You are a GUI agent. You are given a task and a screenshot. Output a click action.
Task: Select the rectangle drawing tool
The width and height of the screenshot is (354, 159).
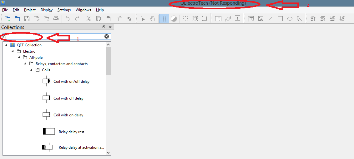pos(280,19)
